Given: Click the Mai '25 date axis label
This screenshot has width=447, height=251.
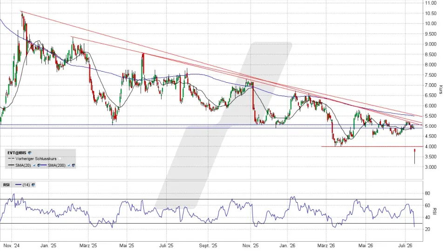Looking at the screenshot, I should tap(127, 245).
